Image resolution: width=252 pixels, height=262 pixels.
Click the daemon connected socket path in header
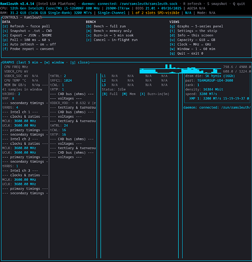[x=130, y=4]
